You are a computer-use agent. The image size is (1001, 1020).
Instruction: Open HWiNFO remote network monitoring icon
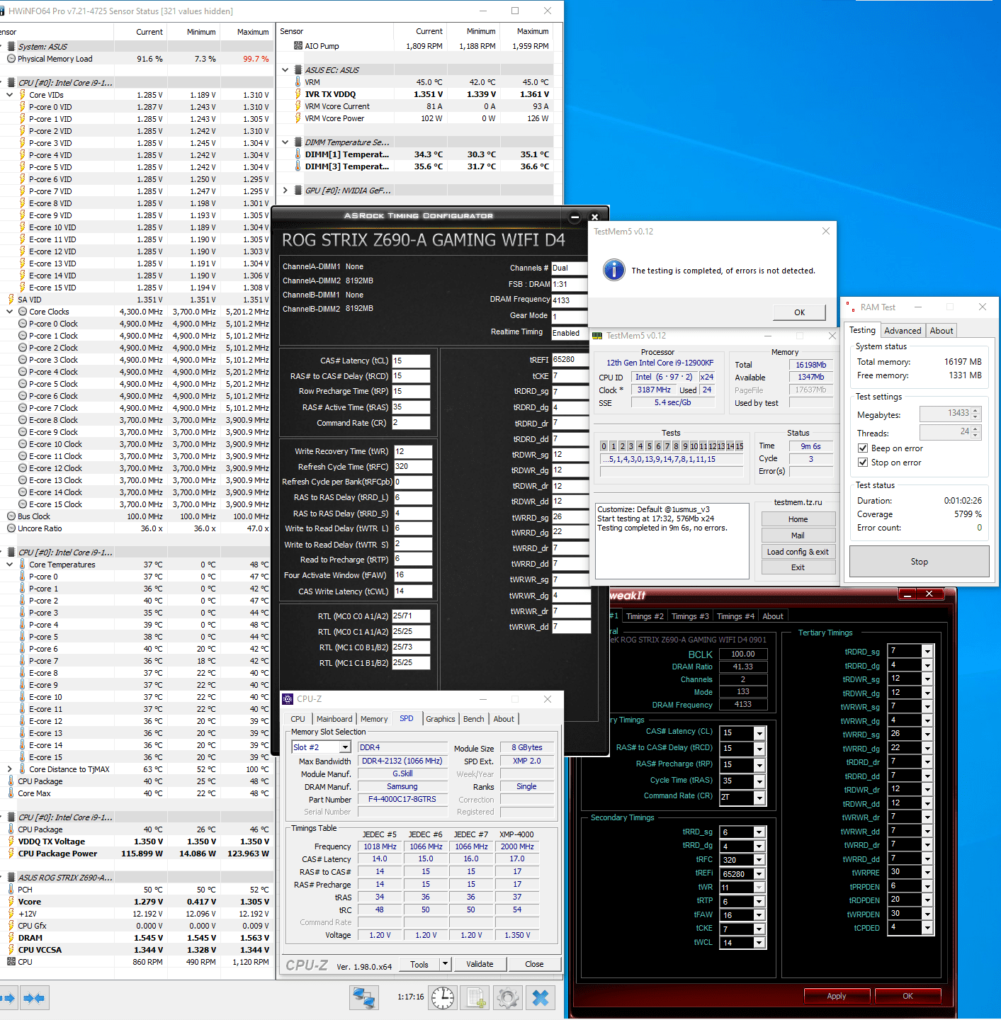click(x=364, y=998)
